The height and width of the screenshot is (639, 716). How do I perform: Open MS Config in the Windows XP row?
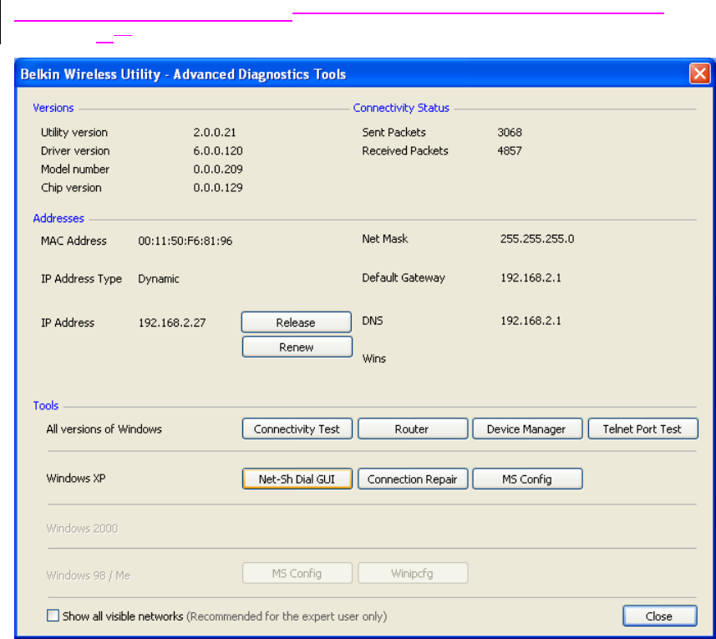click(526, 479)
